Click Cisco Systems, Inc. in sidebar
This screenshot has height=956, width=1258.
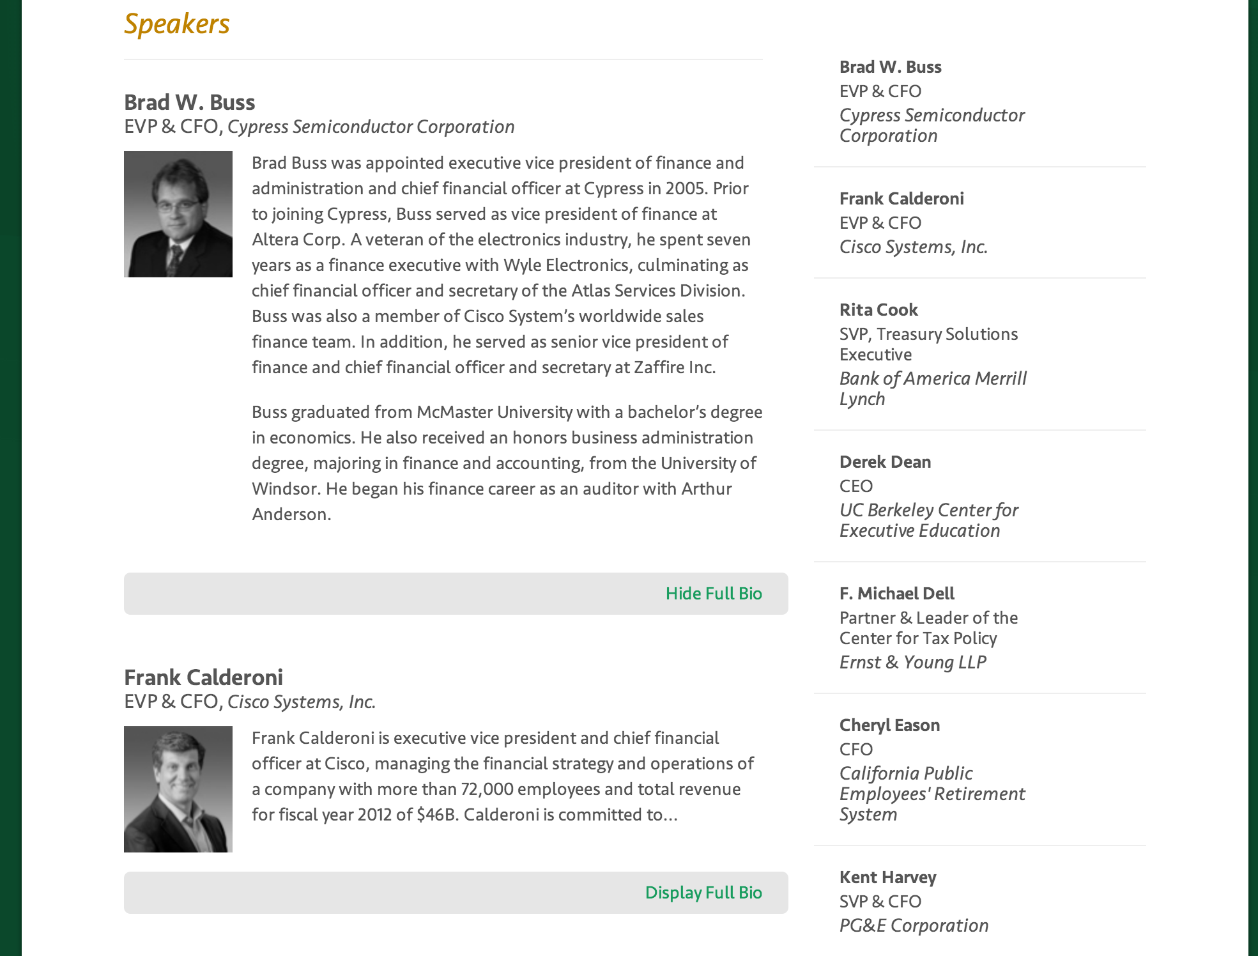tap(913, 247)
